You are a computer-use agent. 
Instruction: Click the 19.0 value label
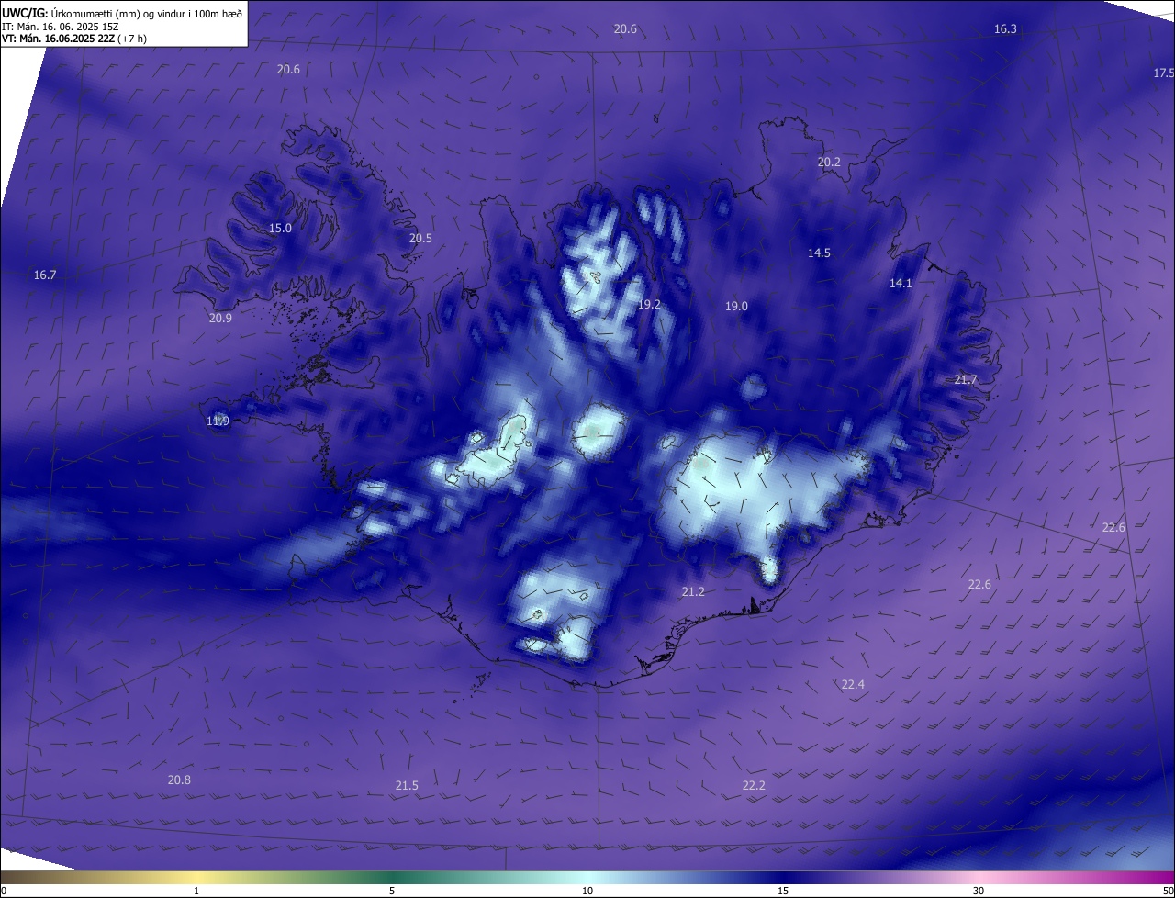tap(736, 307)
